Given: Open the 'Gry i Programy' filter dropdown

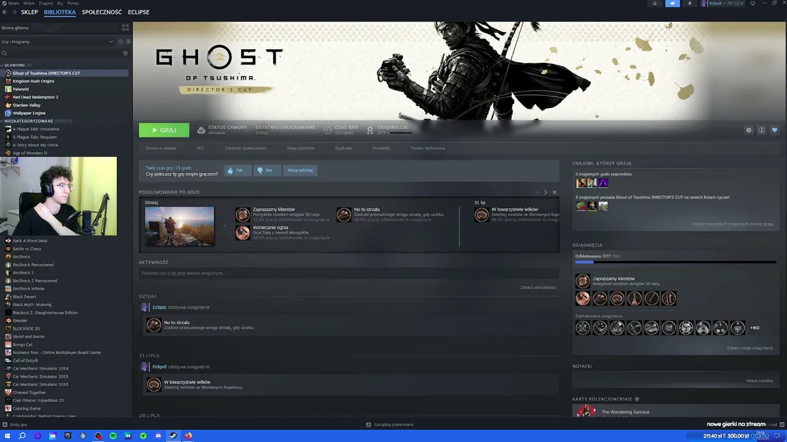Looking at the screenshot, I should (x=58, y=42).
